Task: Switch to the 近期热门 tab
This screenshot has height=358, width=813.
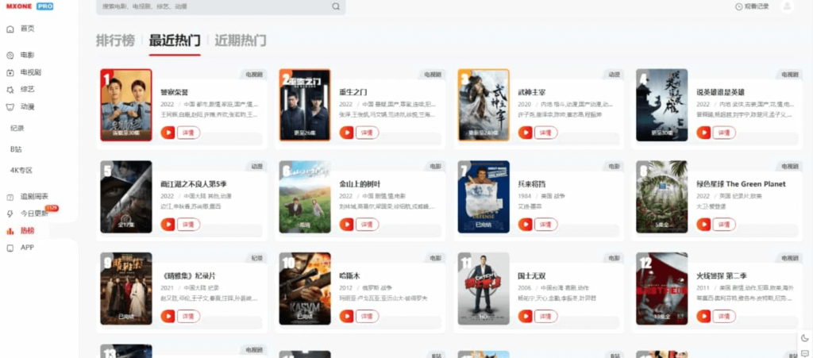Action: point(241,40)
